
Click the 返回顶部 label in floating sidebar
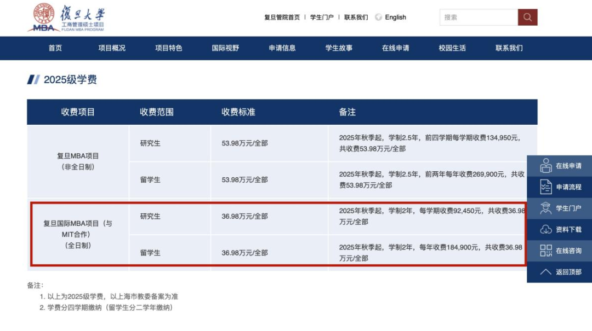(x=568, y=272)
